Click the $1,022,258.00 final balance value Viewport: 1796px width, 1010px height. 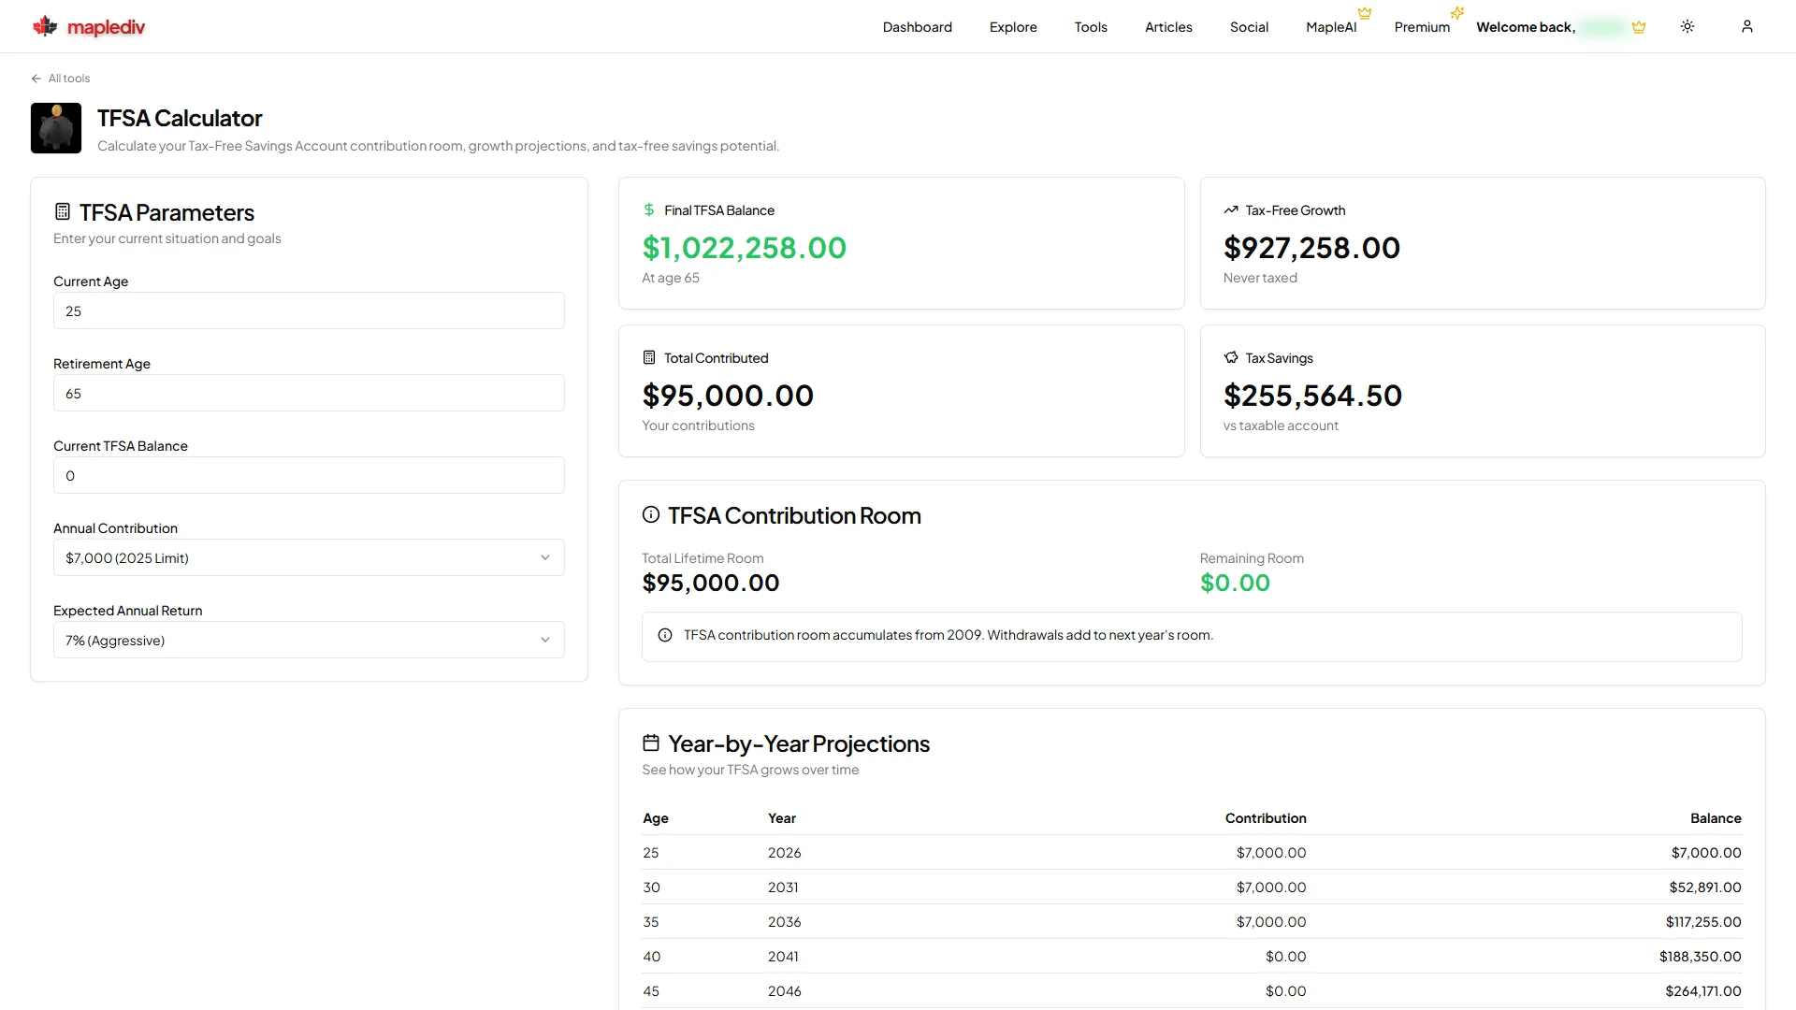click(x=745, y=248)
